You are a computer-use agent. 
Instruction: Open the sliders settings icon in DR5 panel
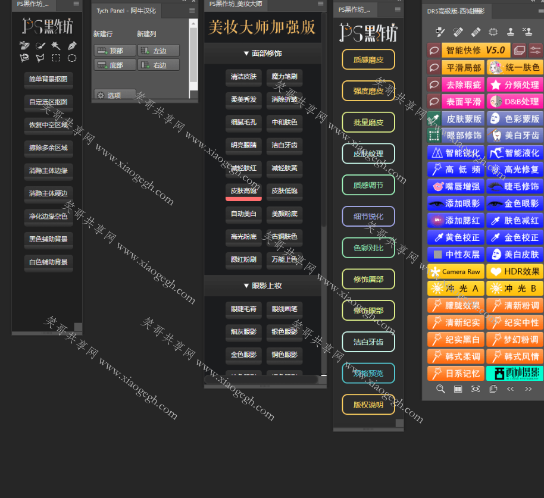tap(536, 51)
